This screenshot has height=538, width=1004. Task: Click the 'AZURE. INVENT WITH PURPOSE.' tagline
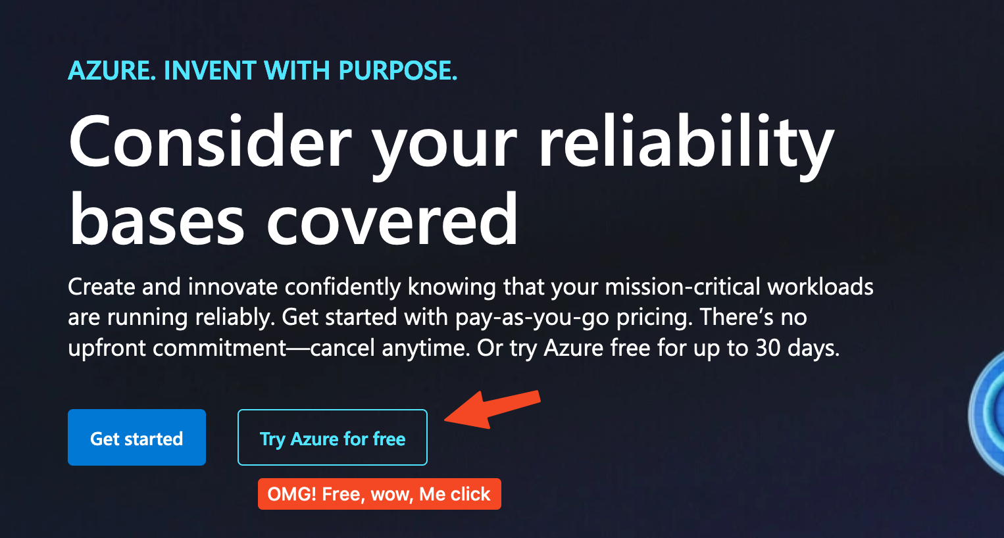click(263, 70)
